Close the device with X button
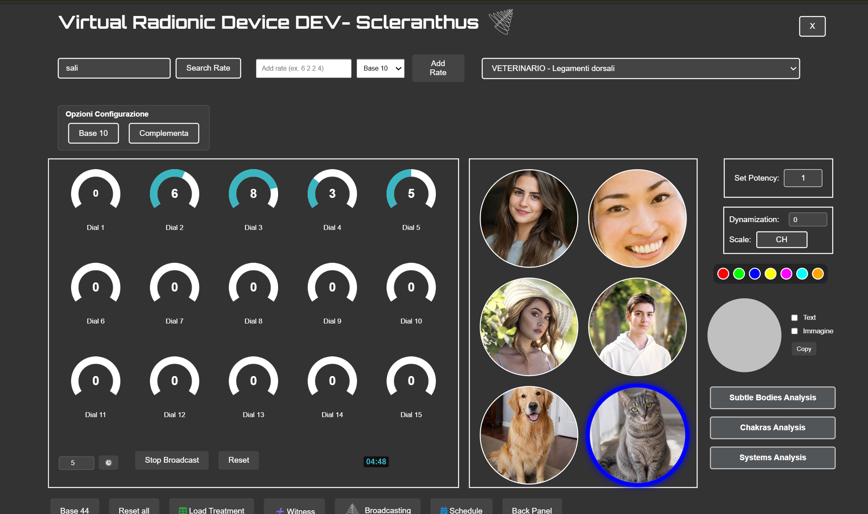Image resolution: width=868 pixels, height=514 pixels. [x=812, y=26]
